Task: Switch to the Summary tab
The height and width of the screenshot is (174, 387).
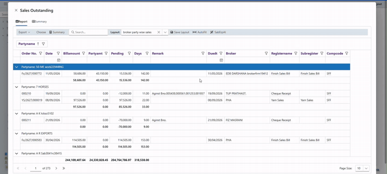Action: pyautogui.click(x=39, y=22)
